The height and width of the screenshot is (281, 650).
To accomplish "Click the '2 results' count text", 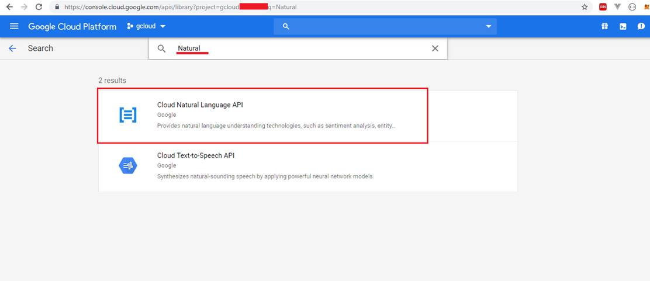I will (112, 81).
